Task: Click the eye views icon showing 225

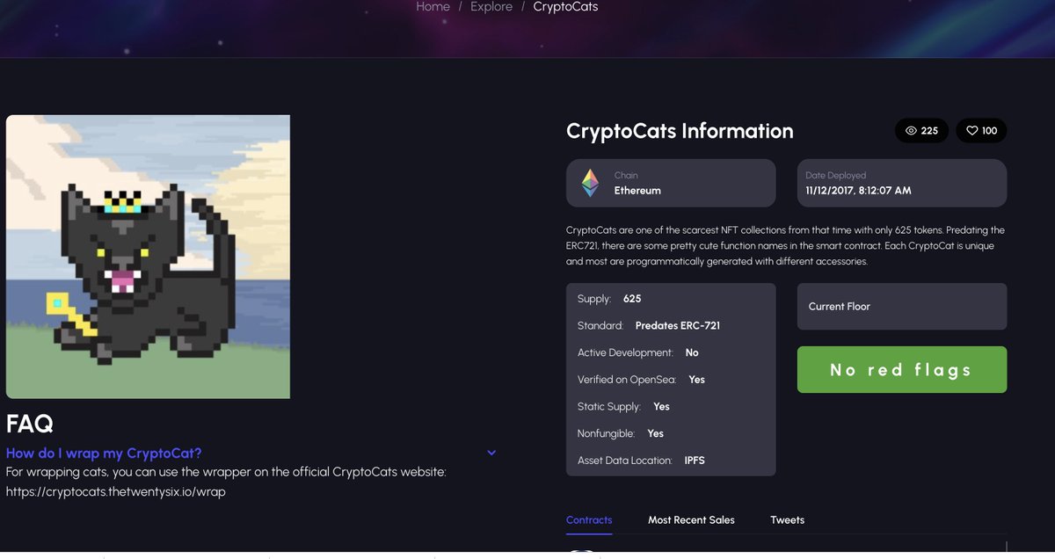Action: (911, 131)
